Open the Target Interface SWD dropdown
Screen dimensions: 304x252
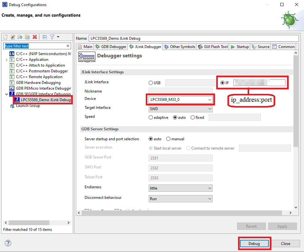click(x=180, y=109)
